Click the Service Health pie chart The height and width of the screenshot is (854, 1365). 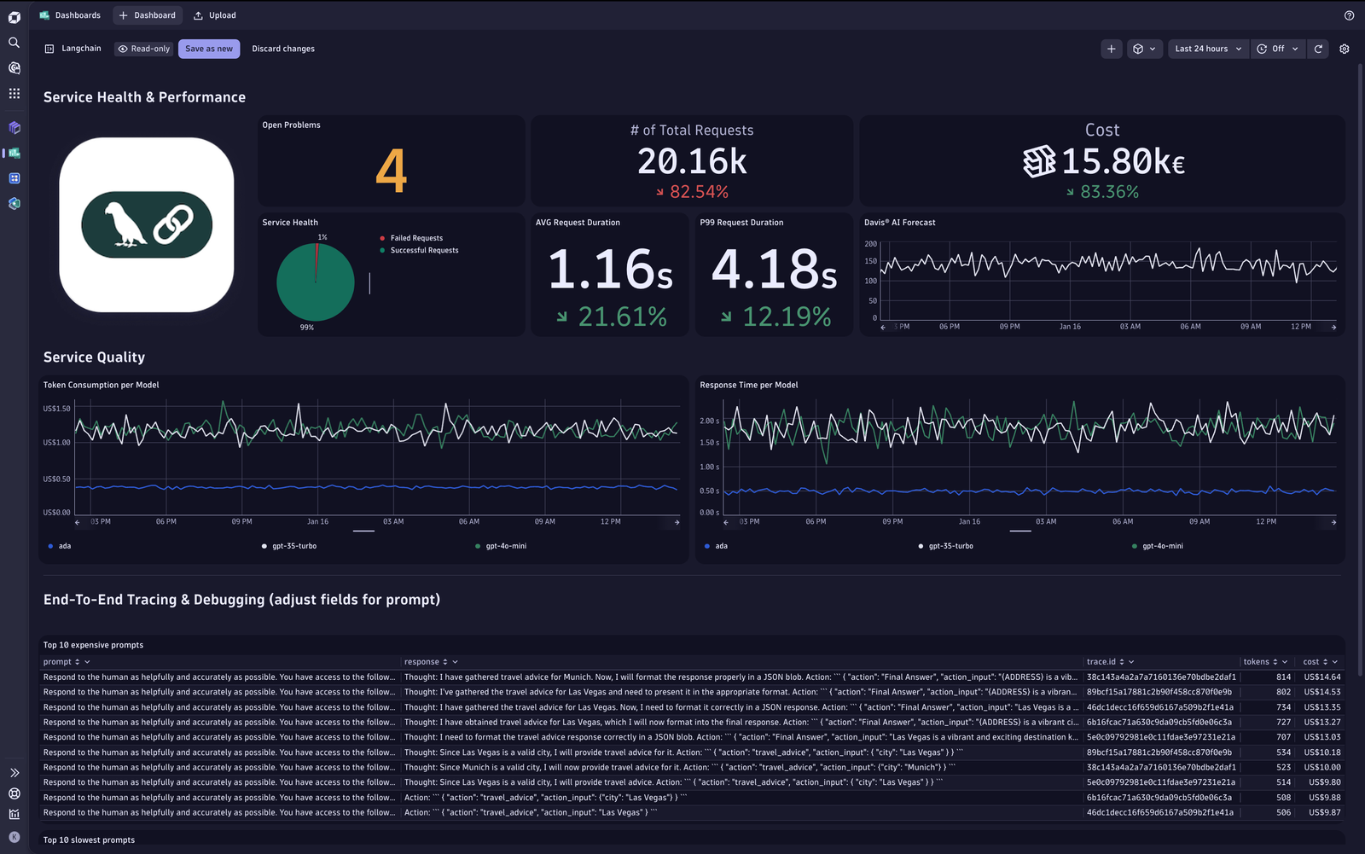(316, 282)
